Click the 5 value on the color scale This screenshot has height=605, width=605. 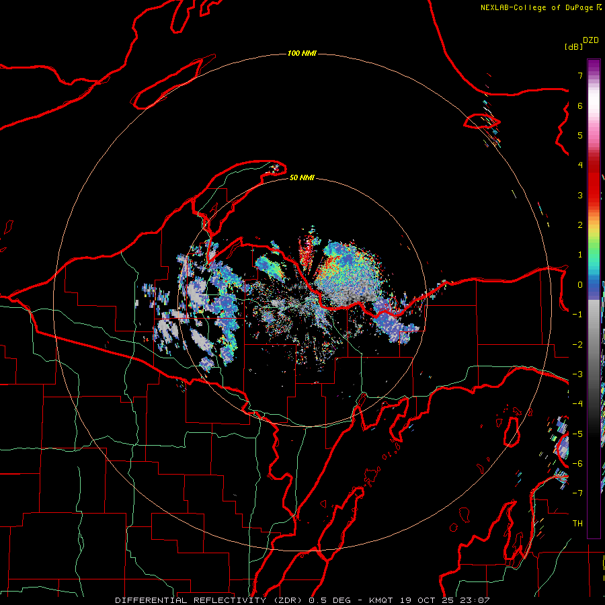coord(580,135)
